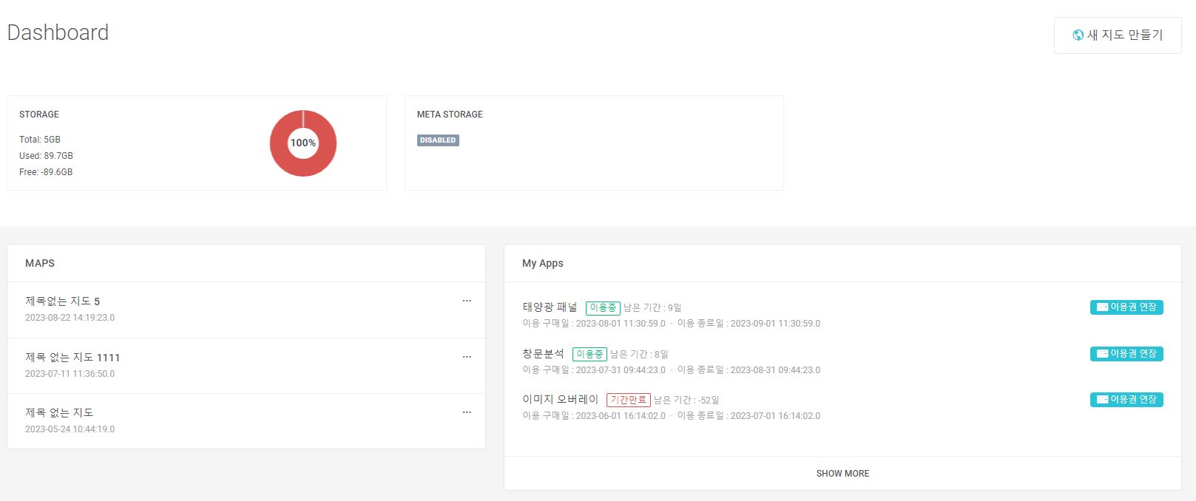1196x501 pixels.
Task: Click the DISABLED badge in Meta Storage
Action: (438, 140)
